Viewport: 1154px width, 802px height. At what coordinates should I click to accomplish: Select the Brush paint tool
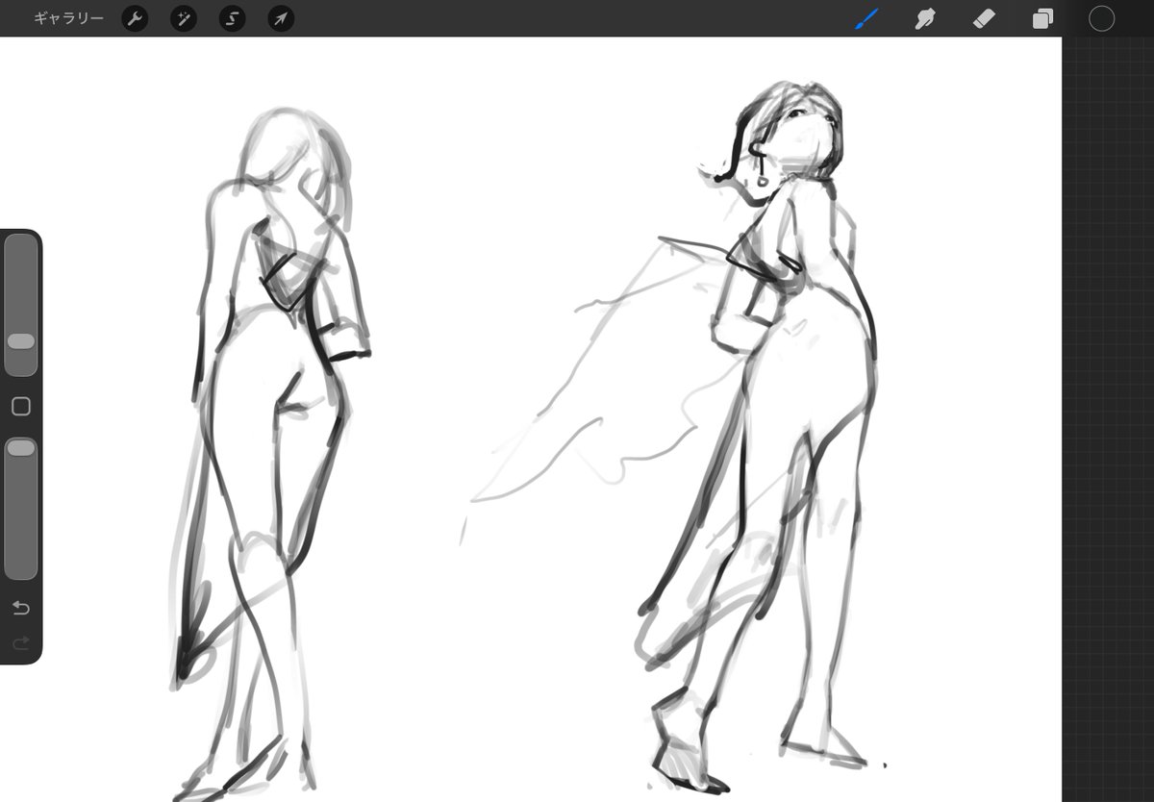[x=867, y=18]
